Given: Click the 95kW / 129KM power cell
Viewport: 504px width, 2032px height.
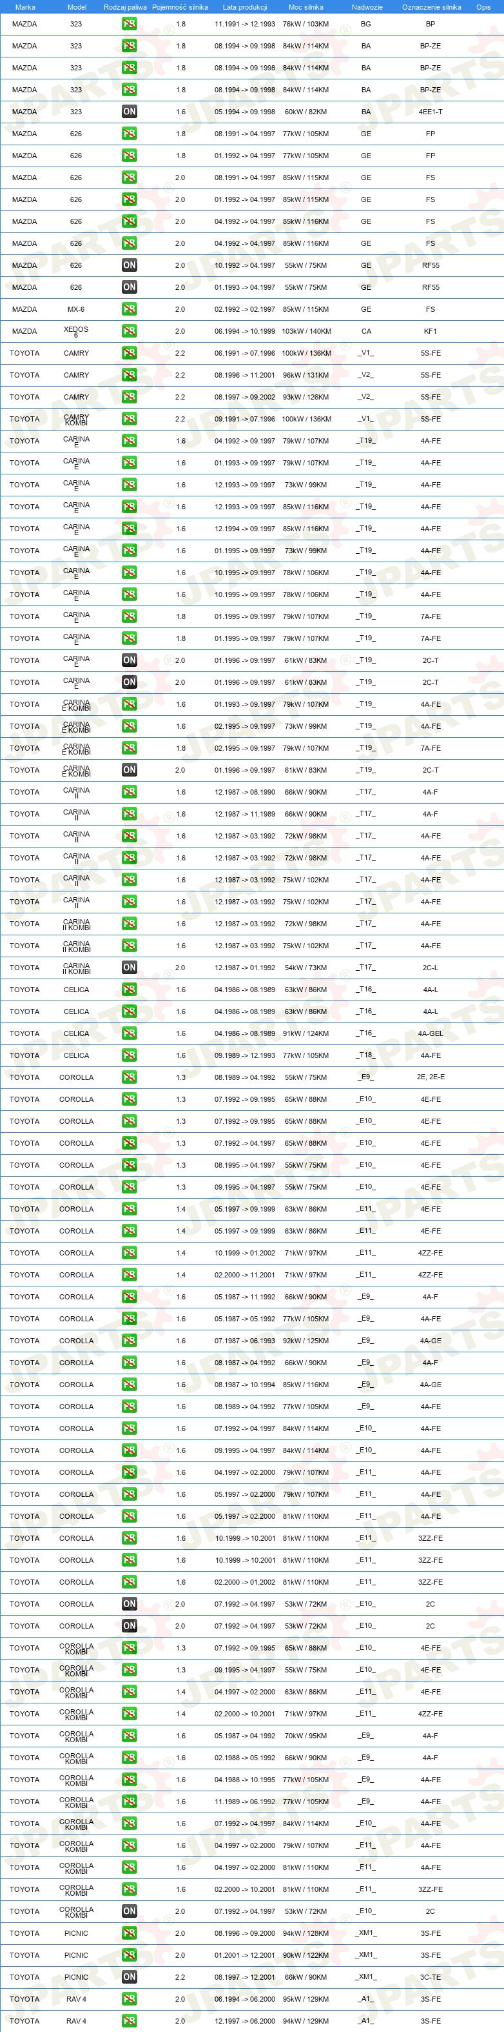Looking at the screenshot, I should coord(306,1999).
